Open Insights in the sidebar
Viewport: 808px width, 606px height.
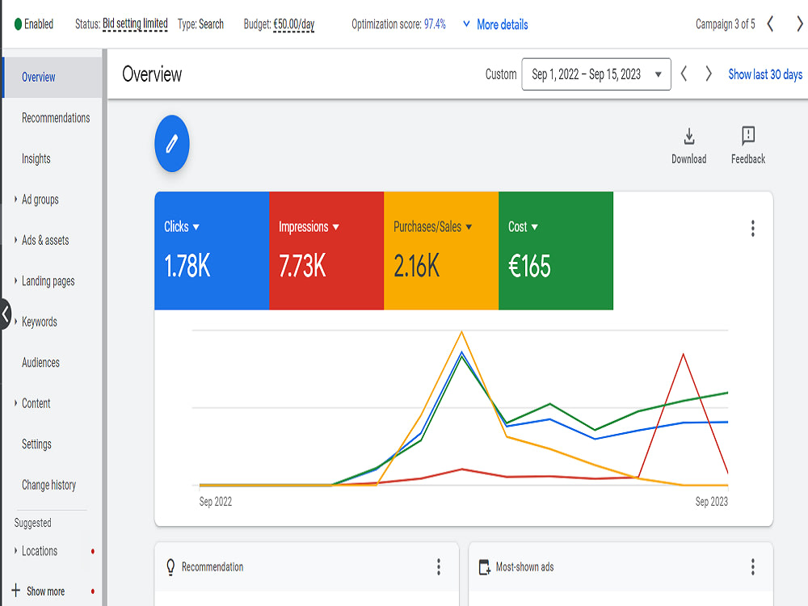[x=36, y=158]
